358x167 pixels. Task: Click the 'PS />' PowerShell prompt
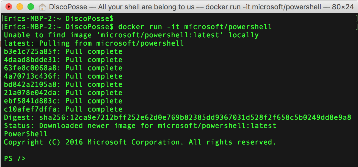(15, 158)
